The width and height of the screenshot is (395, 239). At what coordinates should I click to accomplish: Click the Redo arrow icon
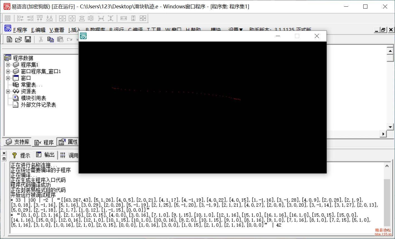click(x=70, y=39)
